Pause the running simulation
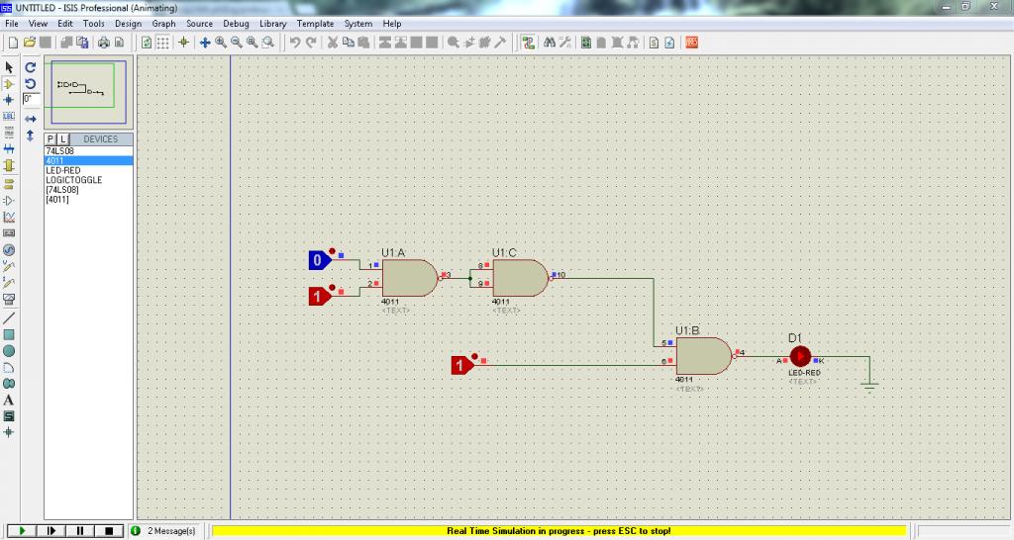The image size is (1014, 540). coord(79,531)
